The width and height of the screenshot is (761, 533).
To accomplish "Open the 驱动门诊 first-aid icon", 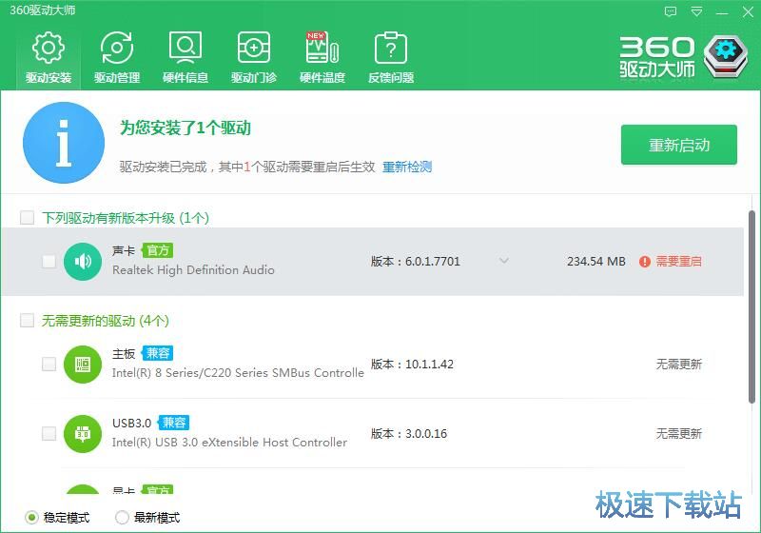I will click(x=253, y=48).
